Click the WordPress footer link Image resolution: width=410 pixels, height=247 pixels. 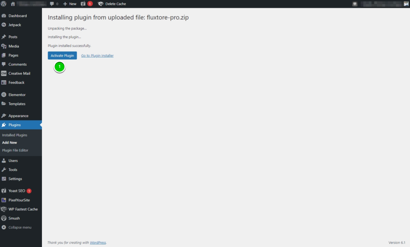click(x=98, y=242)
